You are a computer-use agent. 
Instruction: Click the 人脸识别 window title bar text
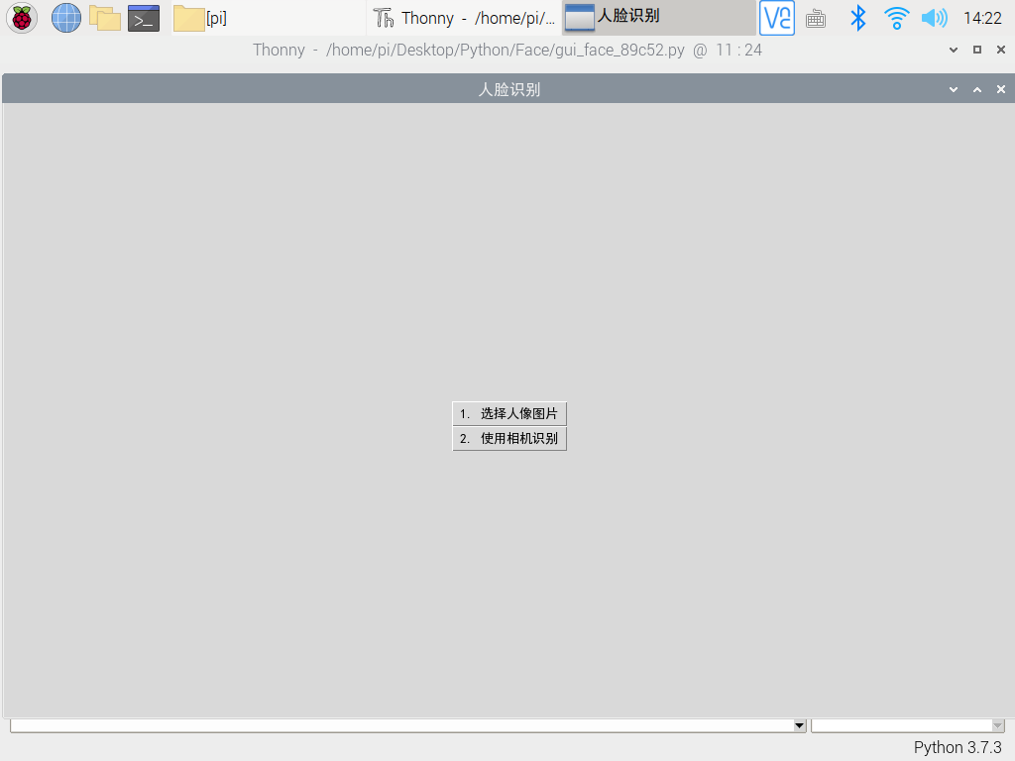tap(509, 89)
